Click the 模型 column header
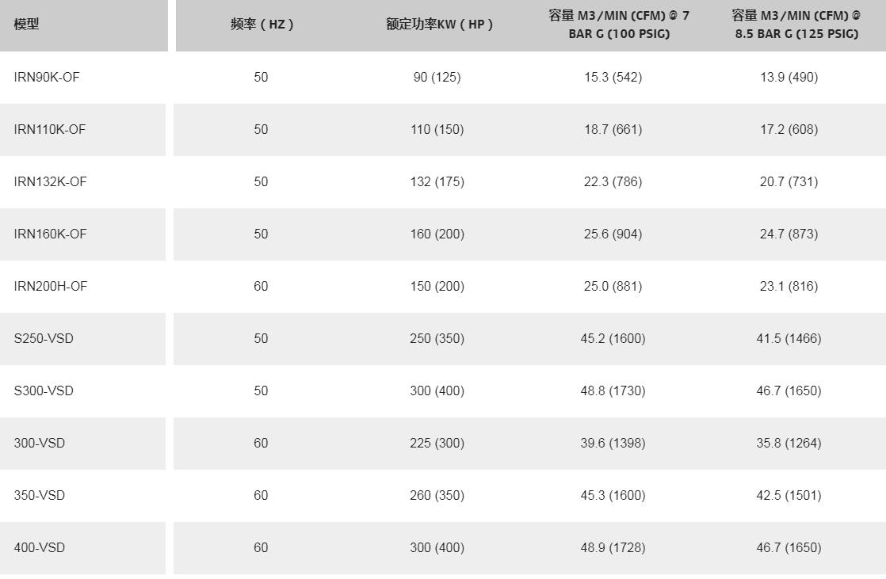Image resolution: width=886 pixels, height=579 pixels. (x=26, y=25)
